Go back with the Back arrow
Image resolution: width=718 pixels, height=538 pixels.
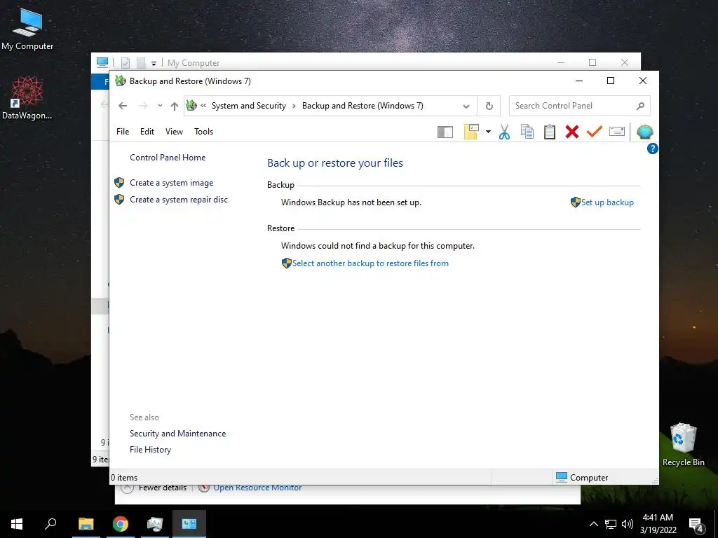tap(123, 106)
